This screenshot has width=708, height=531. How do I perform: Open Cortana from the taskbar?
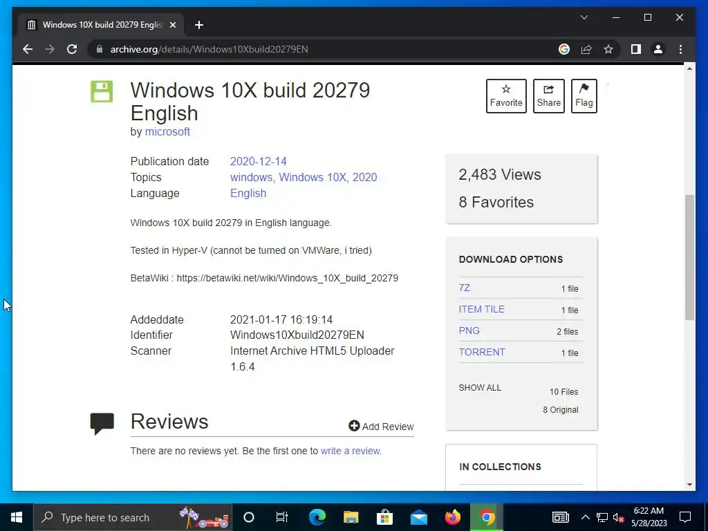[249, 517]
